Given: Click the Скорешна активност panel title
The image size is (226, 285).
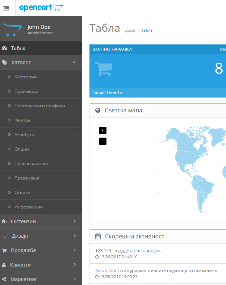Looking at the screenshot, I should (x=134, y=236).
